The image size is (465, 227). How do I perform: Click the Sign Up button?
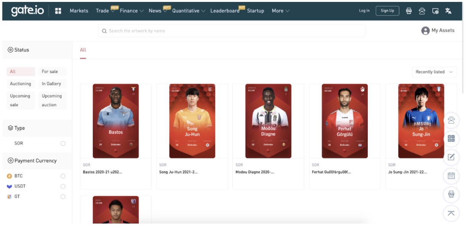(x=387, y=11)
